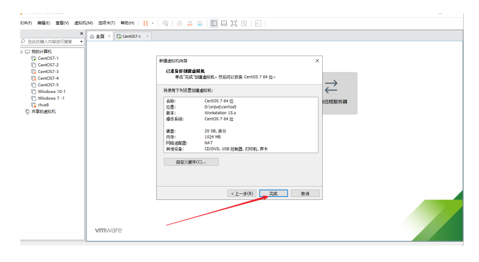Open the 虚拟机(M) menu
Image resolution: width=479 pixels, height=262 pixels.
(x=83, y=23)
